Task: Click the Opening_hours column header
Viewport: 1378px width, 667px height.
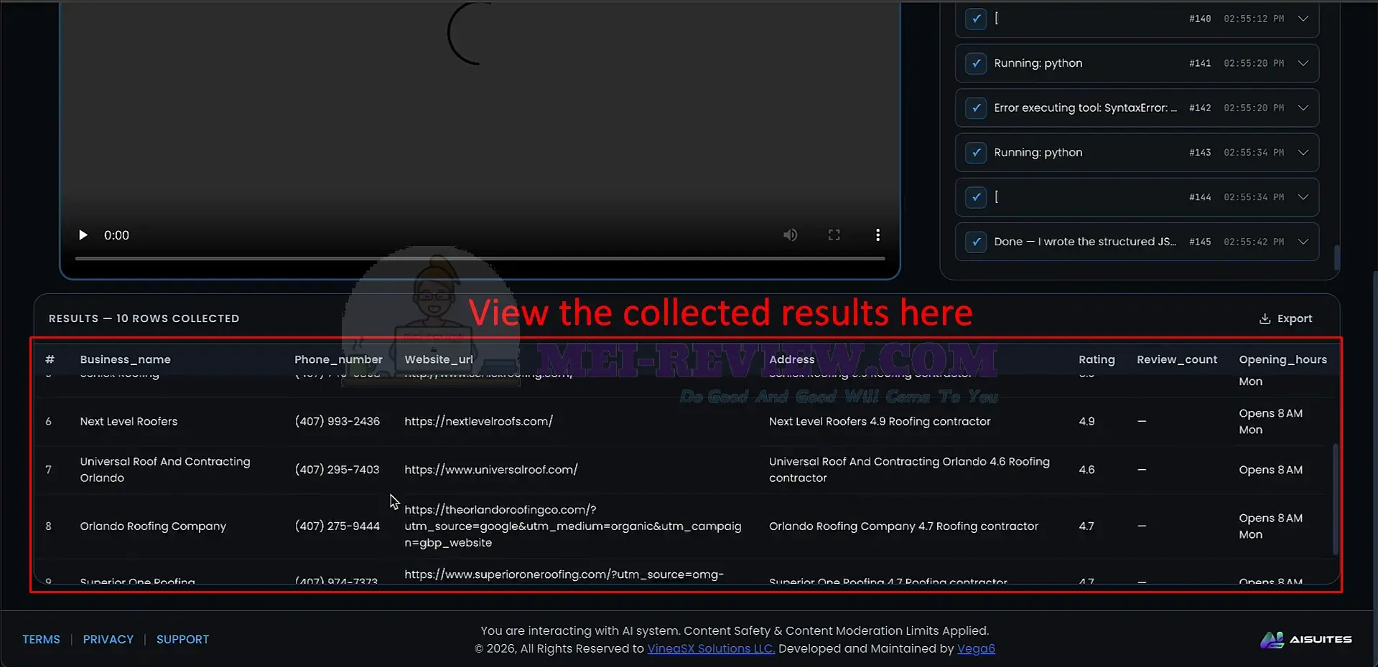Action: [1282, 359]
